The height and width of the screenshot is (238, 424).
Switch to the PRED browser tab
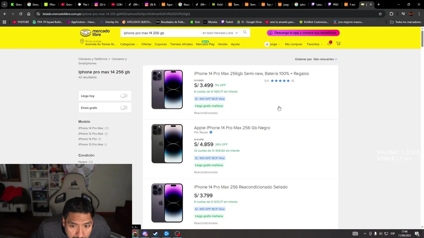pos(333,5)
